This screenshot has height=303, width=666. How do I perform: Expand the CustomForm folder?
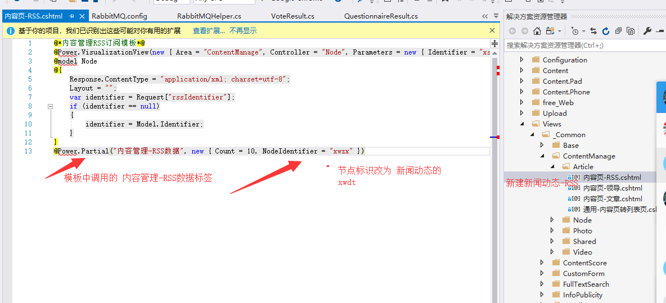[542, 273]
